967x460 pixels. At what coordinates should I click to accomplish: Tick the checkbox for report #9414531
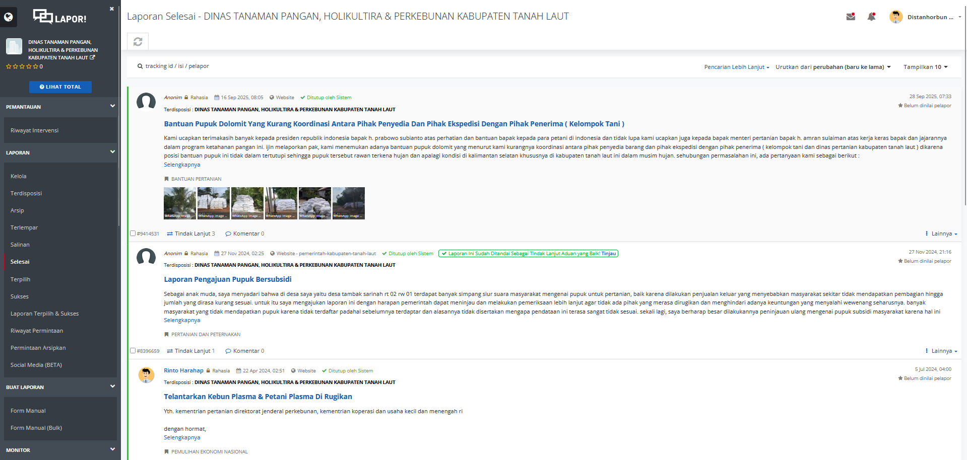pos(133,234)
